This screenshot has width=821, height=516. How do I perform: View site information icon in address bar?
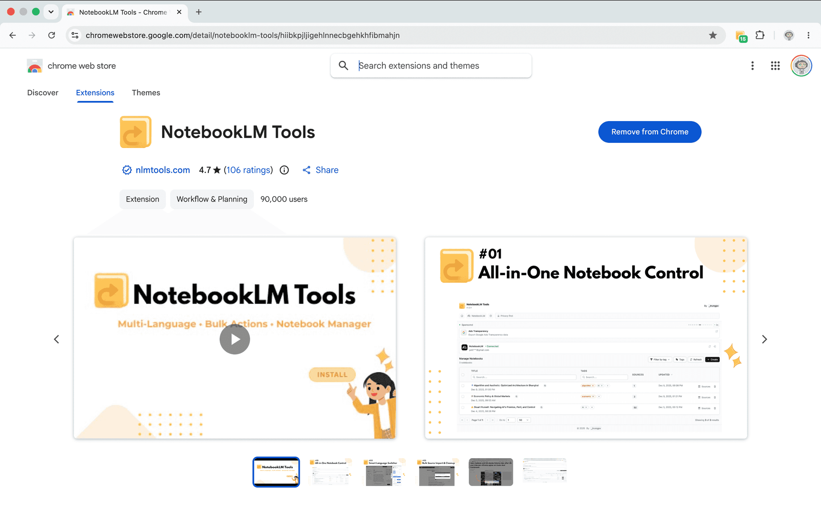75,35
